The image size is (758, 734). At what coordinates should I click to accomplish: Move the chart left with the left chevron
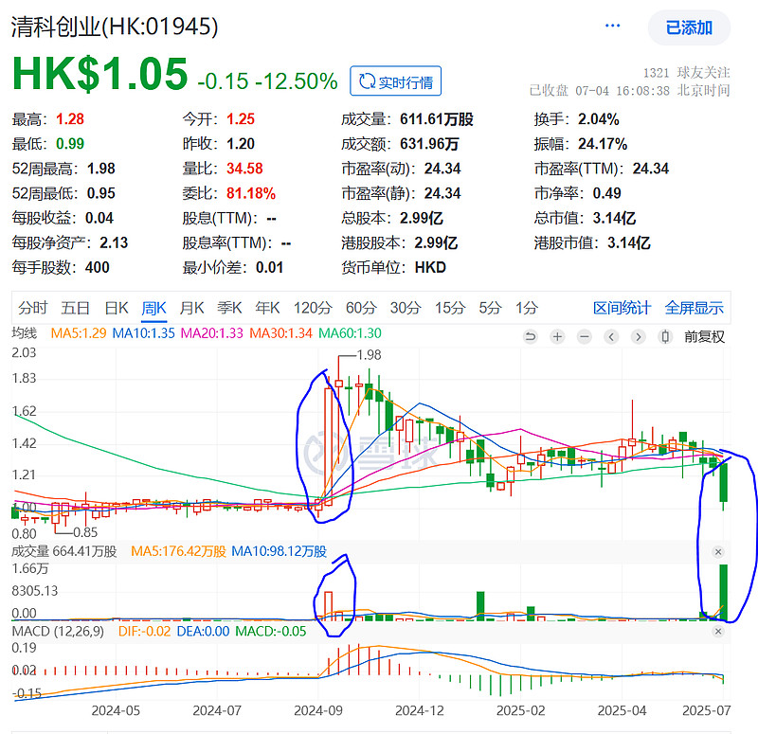click(611, 336)
